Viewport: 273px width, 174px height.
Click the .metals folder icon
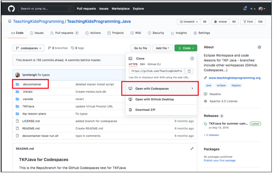[17, 92]
